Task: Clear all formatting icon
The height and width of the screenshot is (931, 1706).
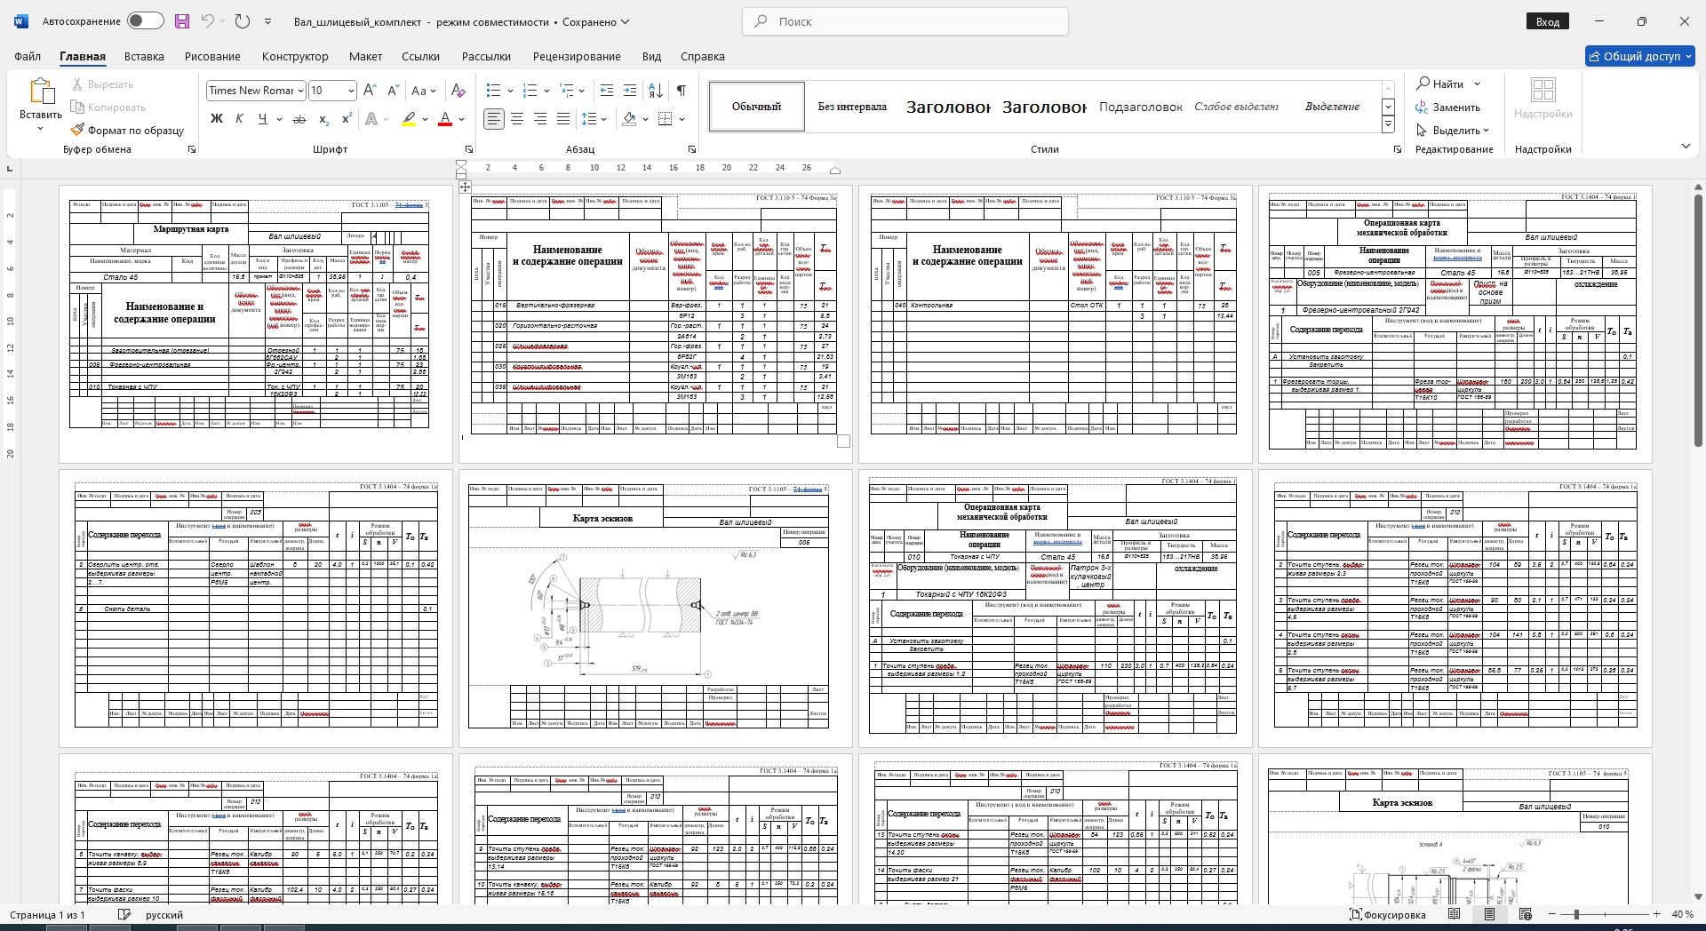Action: pos(458,90)
